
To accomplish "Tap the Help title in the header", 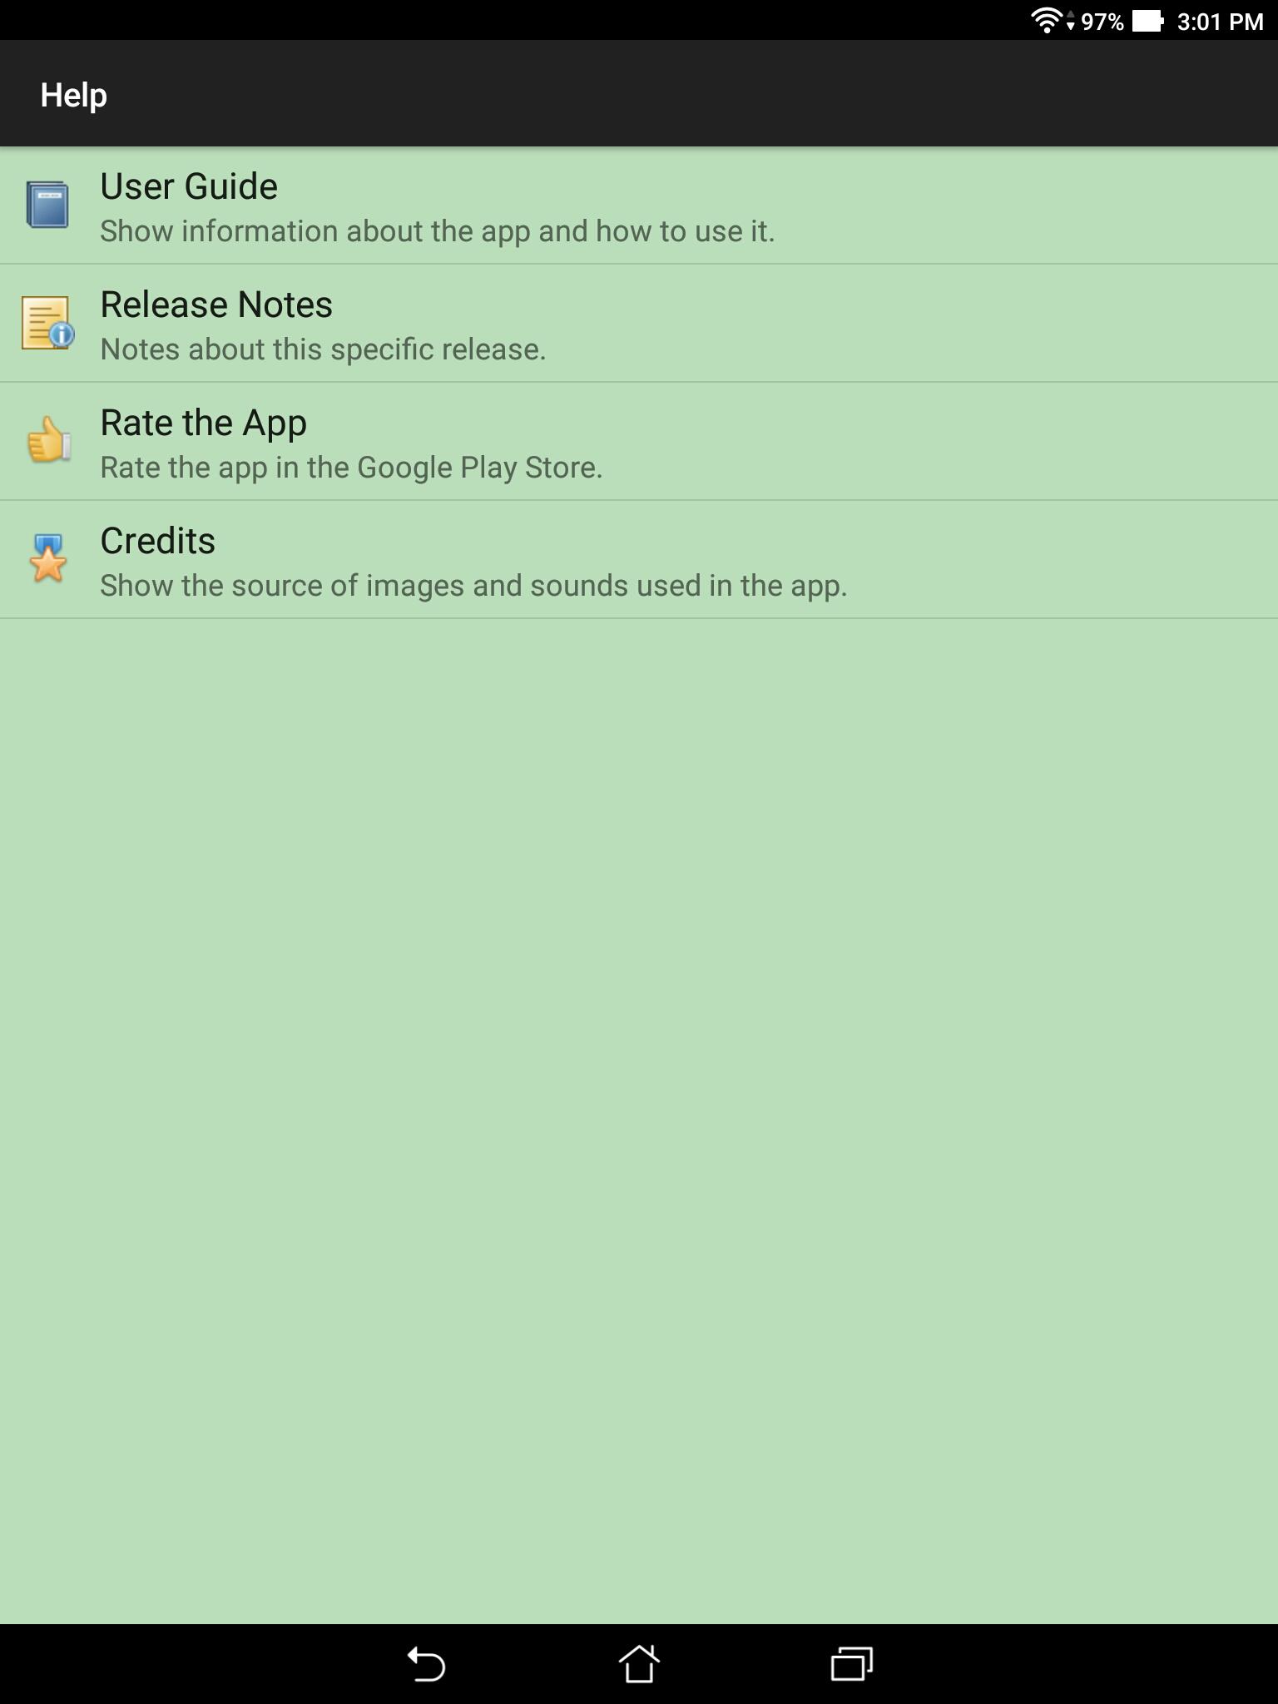I will (x=74, y=95).
